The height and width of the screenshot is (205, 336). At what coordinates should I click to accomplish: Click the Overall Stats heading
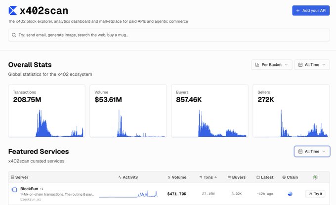pyautogui.click(x=30, y=65)
